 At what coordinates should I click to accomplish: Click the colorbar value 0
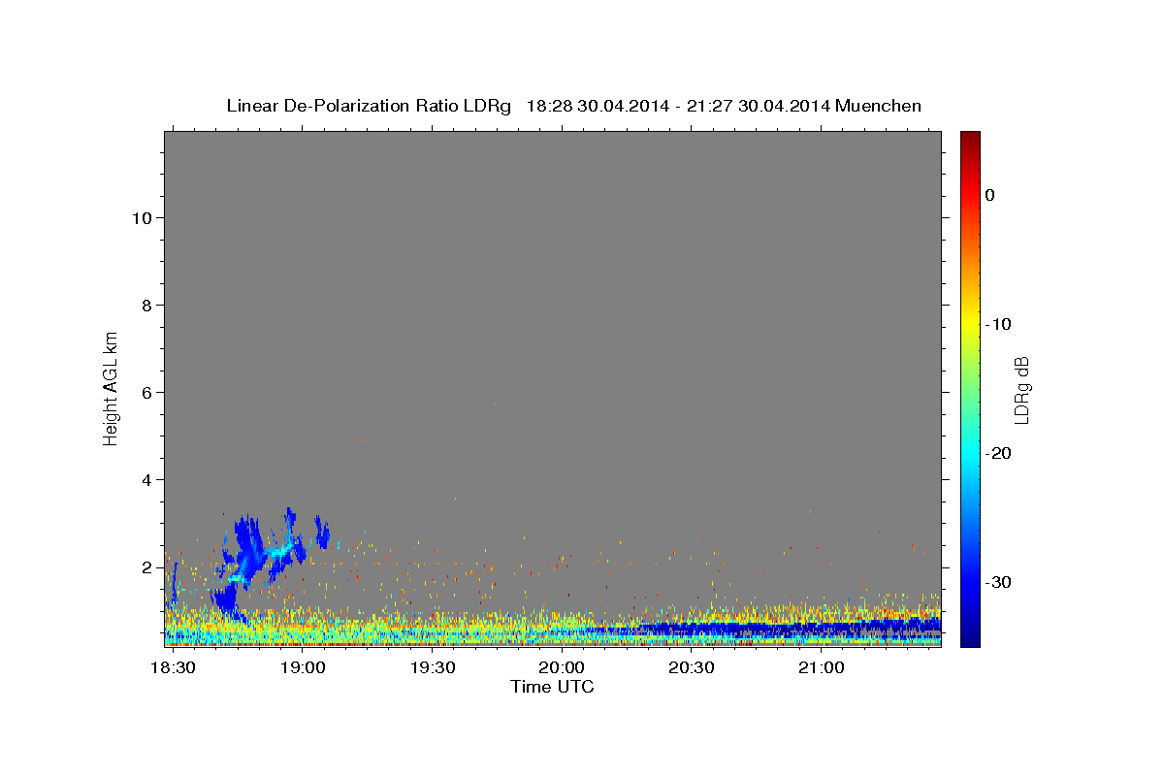tap(990, 195)
